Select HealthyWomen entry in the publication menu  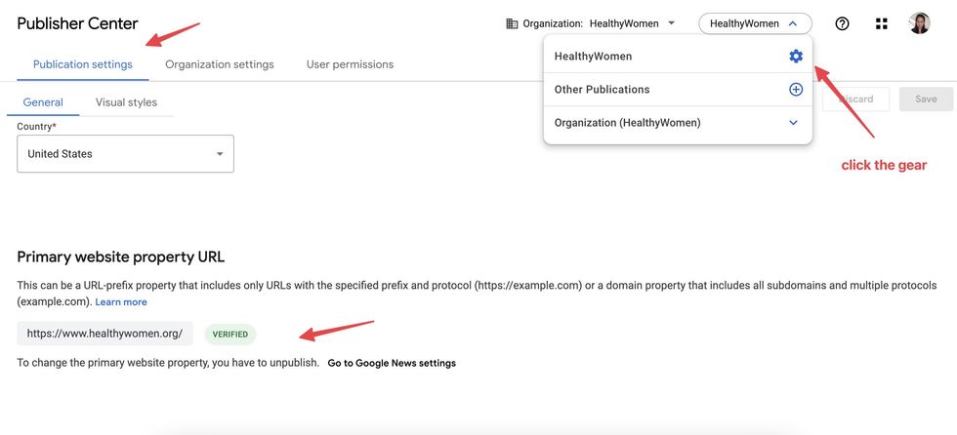pos(678,56)
